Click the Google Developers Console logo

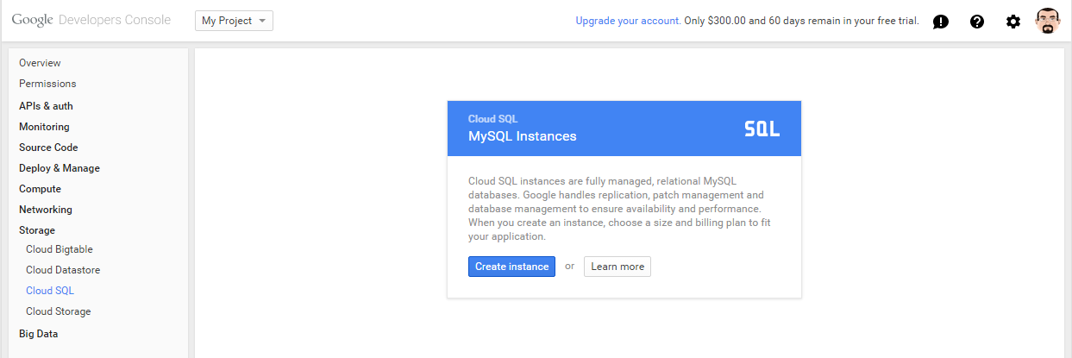click(91, 20)
